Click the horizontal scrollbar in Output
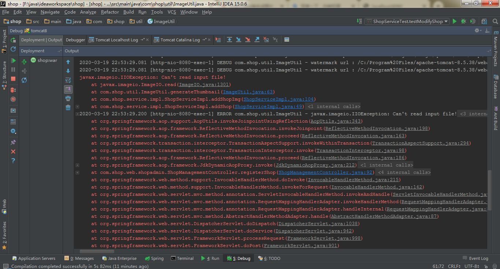This screenshot has height=269, width=500. pyautogui.click(x=97, y=251)
